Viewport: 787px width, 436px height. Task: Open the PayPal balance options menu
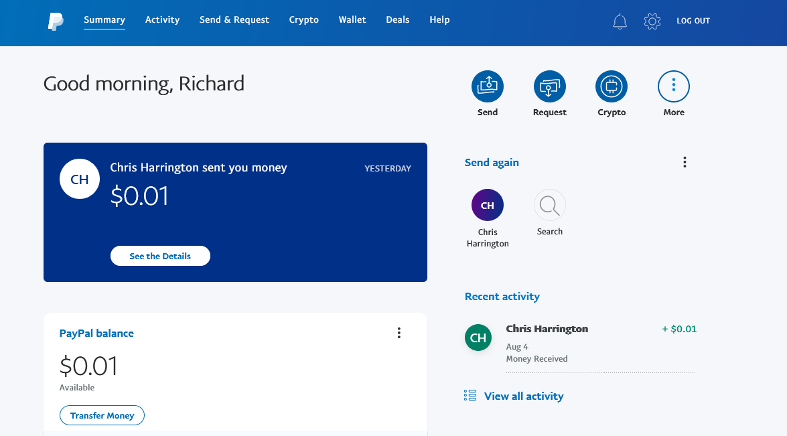coord(399,333)
